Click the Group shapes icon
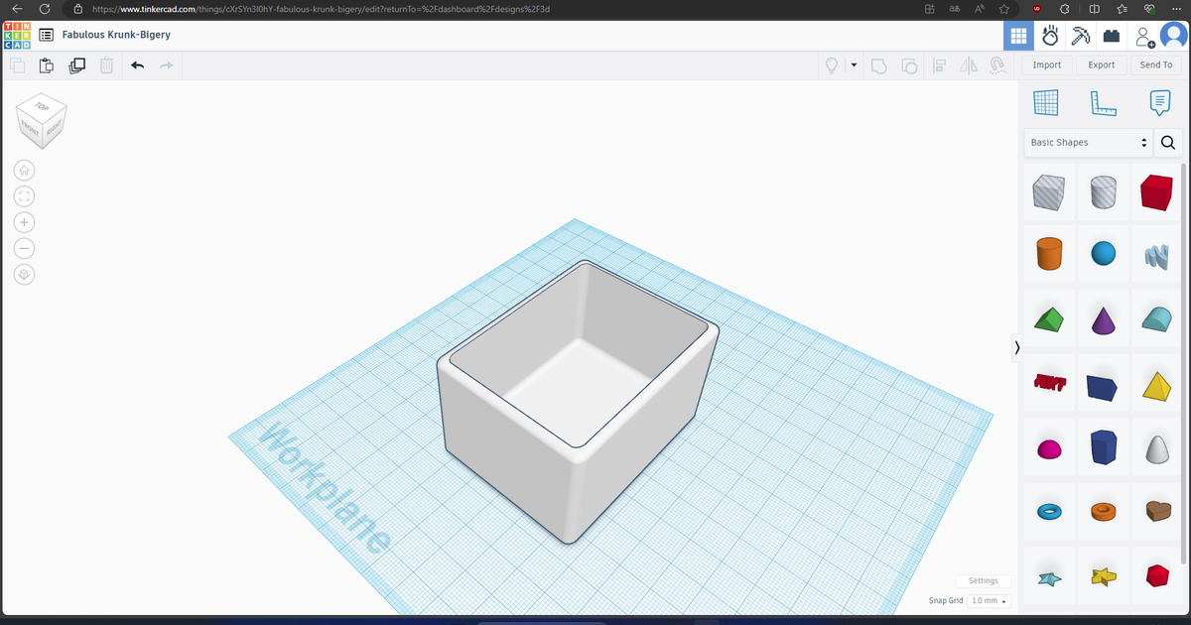Image resolution: width=1191 pixels, height=625 pixels. [878, 64]
